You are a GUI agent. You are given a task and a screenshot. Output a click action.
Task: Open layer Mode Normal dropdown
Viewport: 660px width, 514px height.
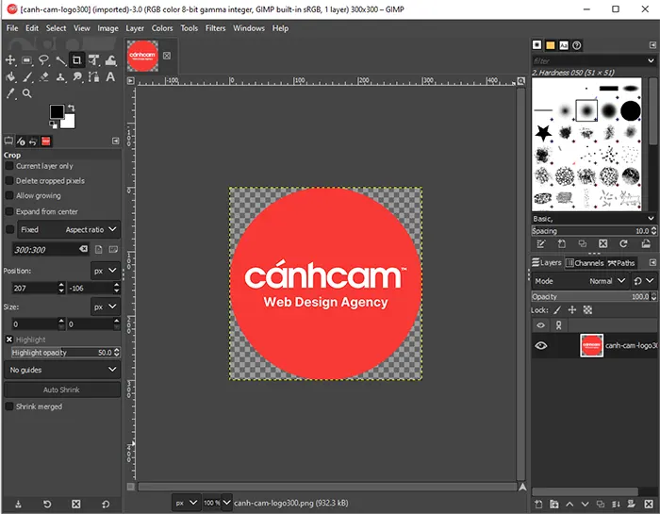(x=580, y=281)
